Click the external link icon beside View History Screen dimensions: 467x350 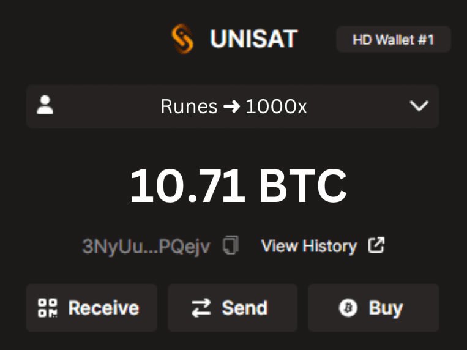point(376,245)
